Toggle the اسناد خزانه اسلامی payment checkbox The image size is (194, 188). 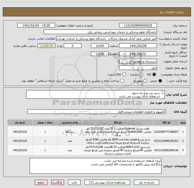point(122,81)
